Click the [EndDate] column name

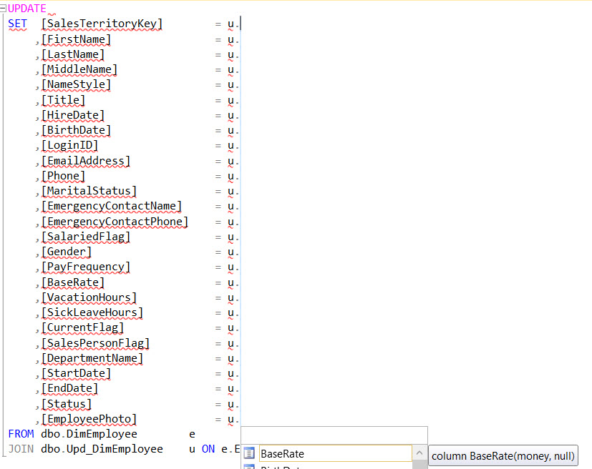click(69, 389)
